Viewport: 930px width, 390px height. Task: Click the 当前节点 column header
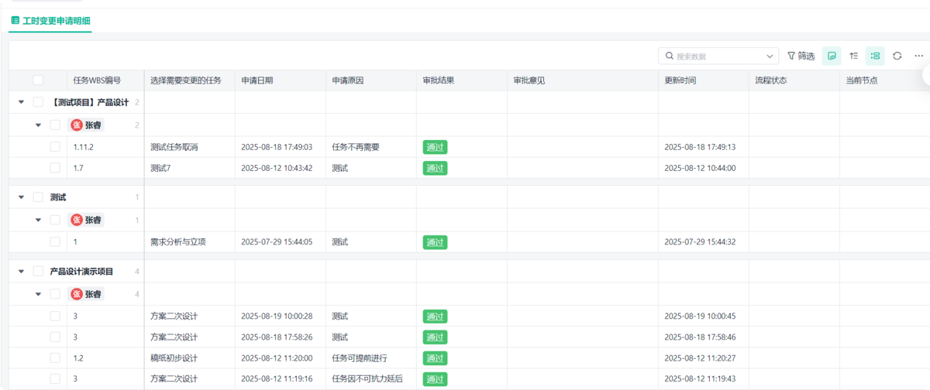point(883,80)
